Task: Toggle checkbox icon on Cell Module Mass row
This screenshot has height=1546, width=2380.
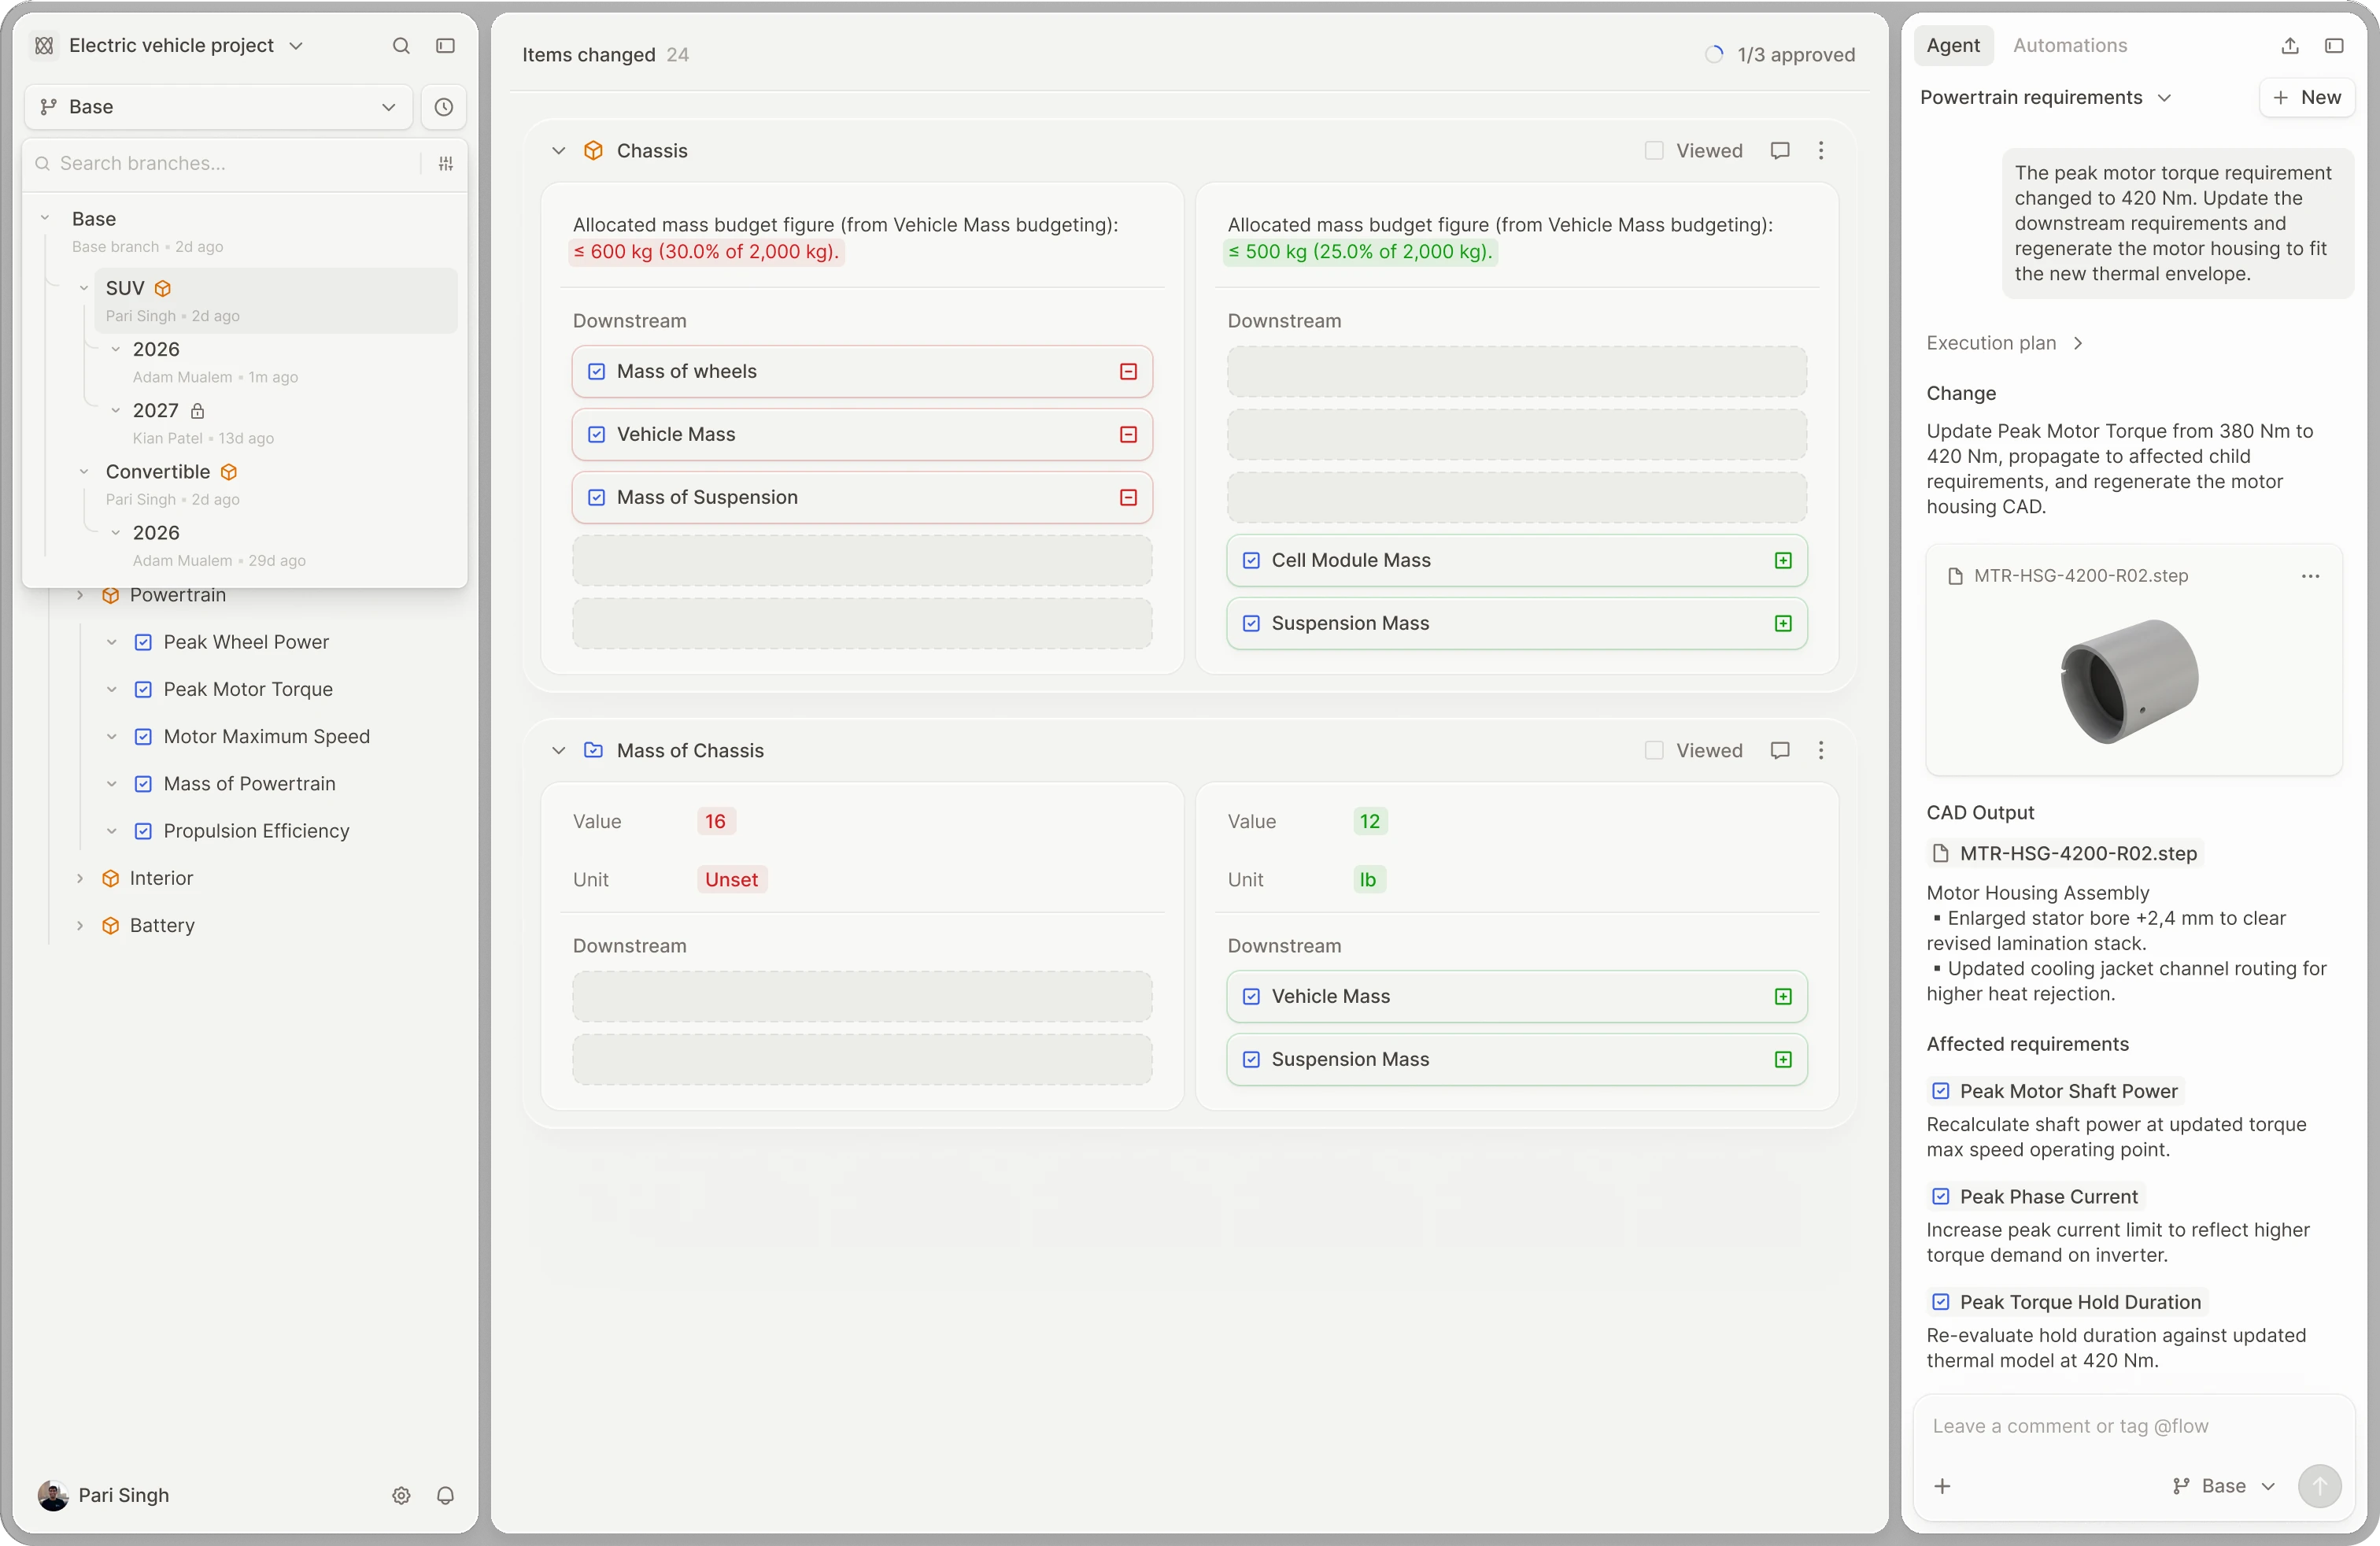Action: (x=1251, y=561)
